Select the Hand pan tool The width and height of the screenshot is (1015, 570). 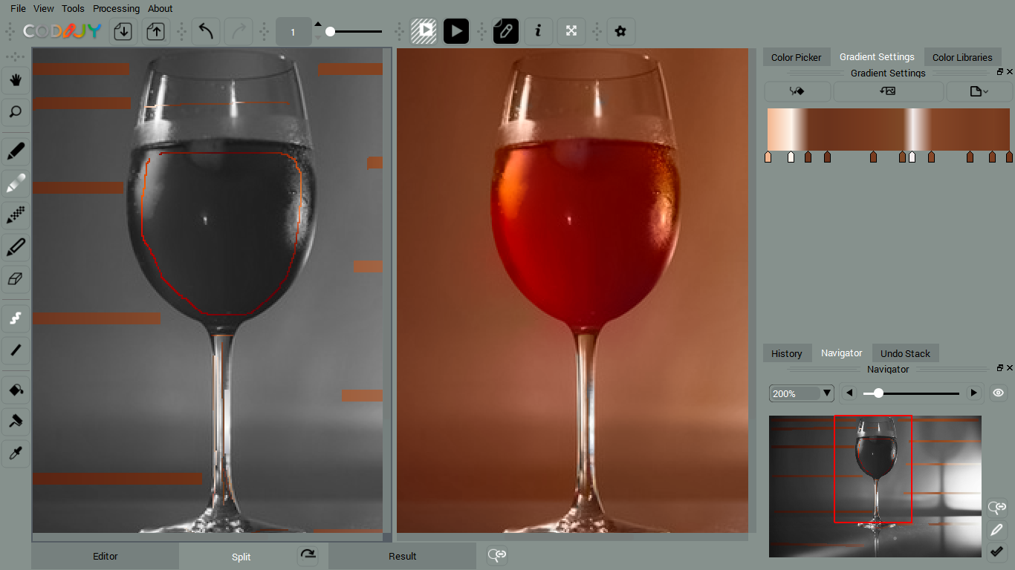click(16, 79)
